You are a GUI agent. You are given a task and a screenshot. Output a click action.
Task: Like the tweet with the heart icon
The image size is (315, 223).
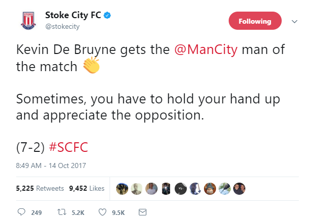point(102,212)
